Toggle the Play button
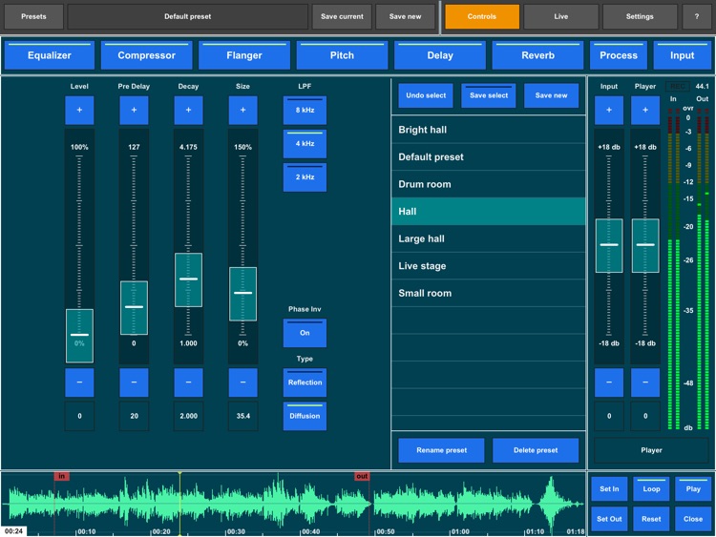716x537 pixels. (693, 488)
